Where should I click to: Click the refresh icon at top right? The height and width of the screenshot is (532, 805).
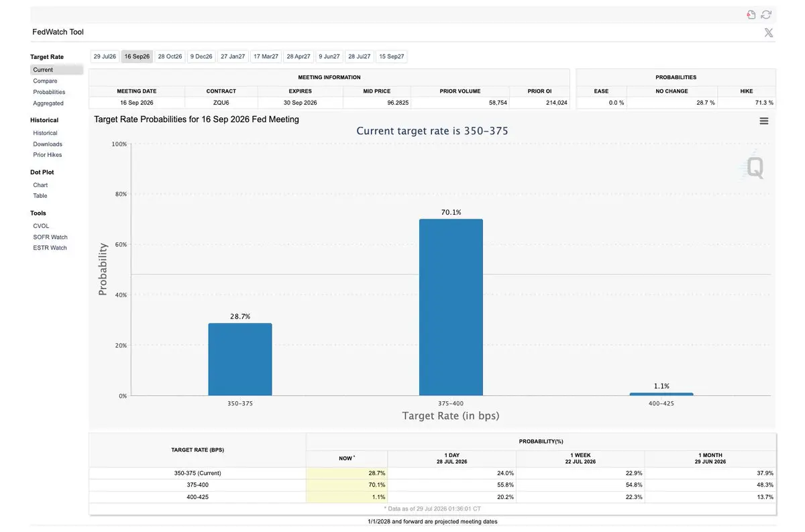[x=766, y=15]
